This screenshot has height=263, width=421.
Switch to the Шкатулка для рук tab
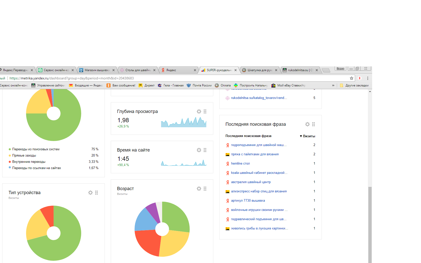click(x=260, y=70)
